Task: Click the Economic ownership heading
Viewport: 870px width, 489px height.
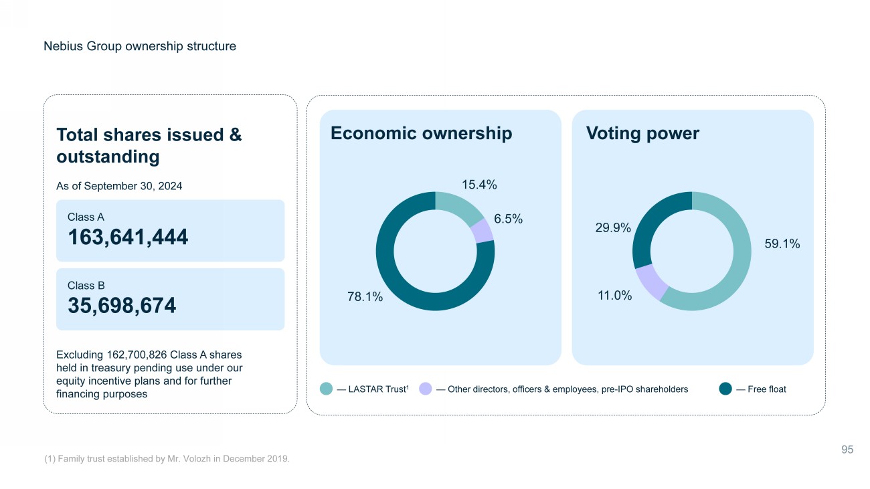Action: 421,133
